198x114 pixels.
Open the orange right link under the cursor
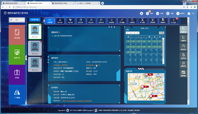[93, 65]
